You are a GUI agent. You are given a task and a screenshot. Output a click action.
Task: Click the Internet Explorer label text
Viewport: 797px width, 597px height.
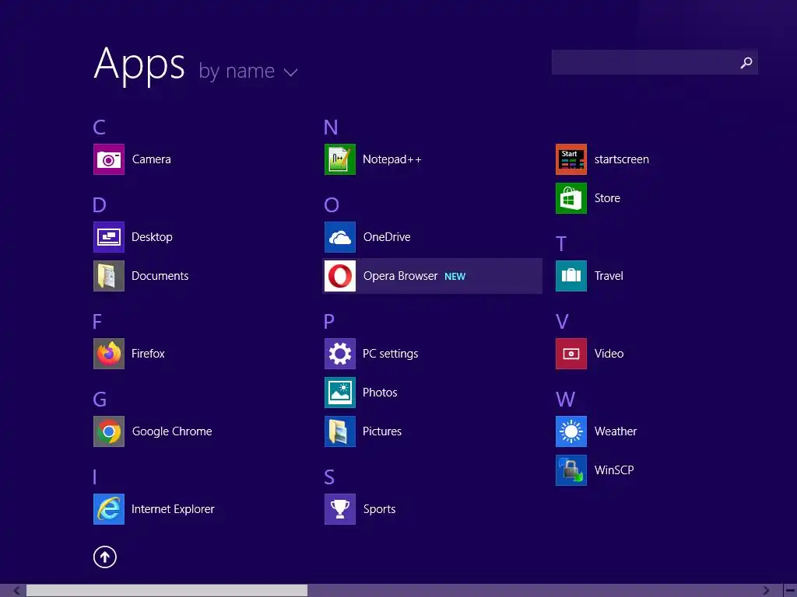click(173, 509)
